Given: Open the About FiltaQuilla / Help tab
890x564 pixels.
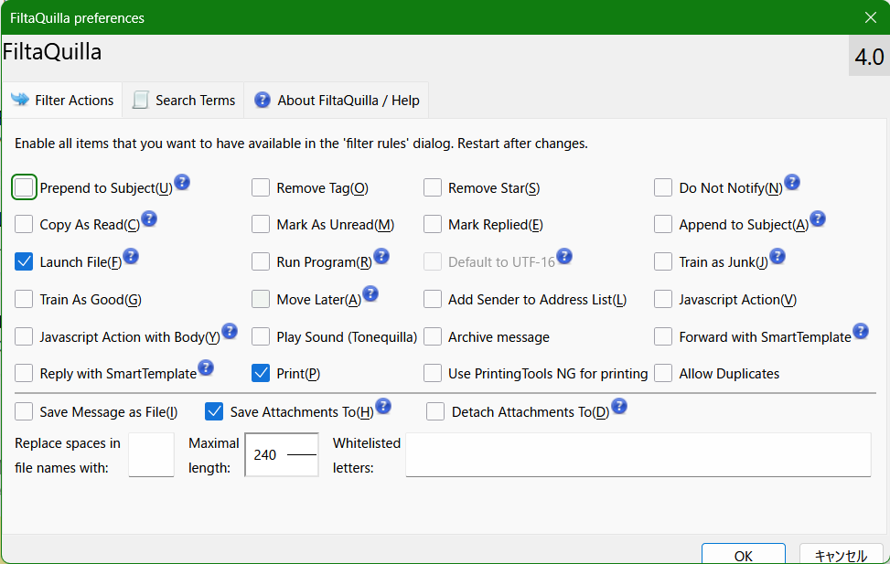Looking at the screenshot, I should pos(336,100).
